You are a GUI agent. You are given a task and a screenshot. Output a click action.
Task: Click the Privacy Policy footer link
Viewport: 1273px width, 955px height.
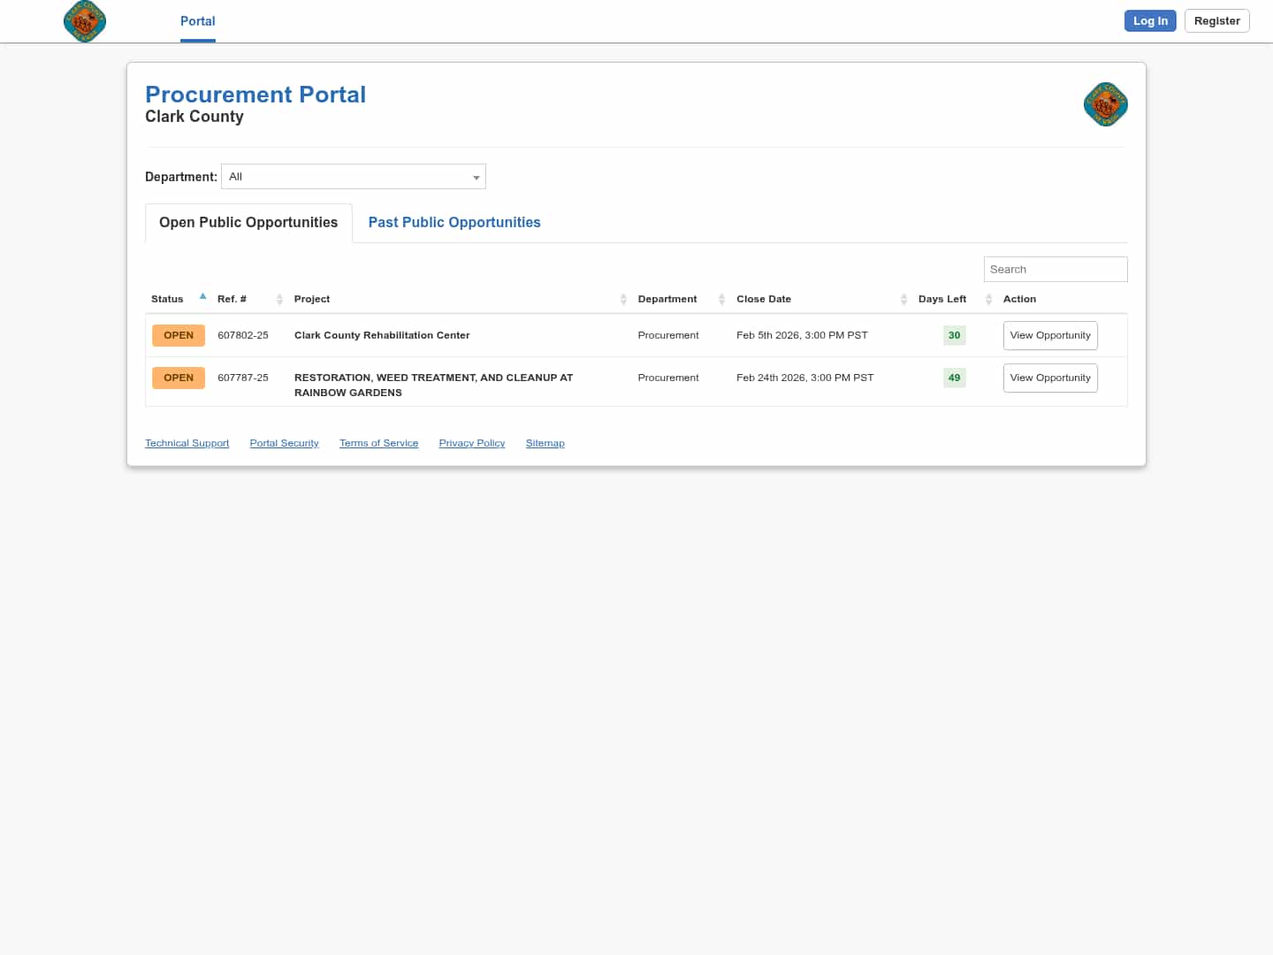pyautogui.click(x=471, y=443)
